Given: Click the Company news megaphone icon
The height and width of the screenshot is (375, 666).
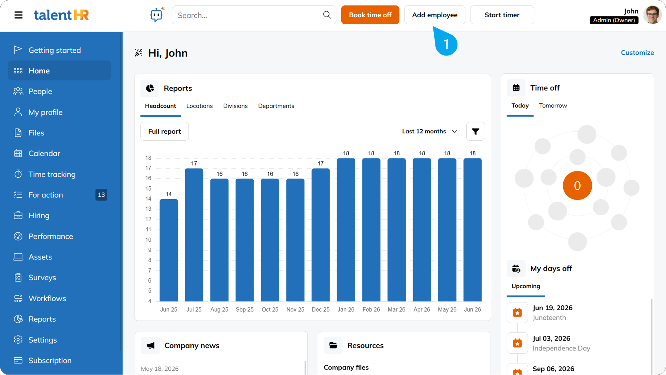Looking at the screenshot, I should pyautogui.click(x=150, y=345).
